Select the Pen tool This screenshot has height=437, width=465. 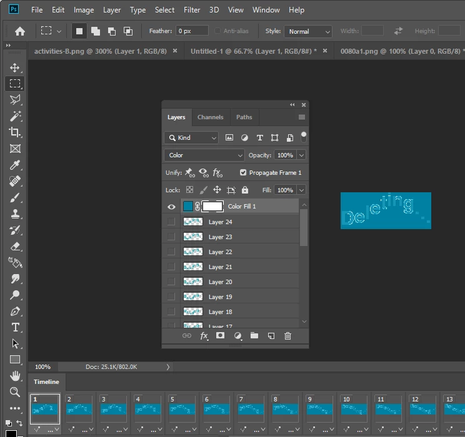pyautogui.click(x=15, y=312)
